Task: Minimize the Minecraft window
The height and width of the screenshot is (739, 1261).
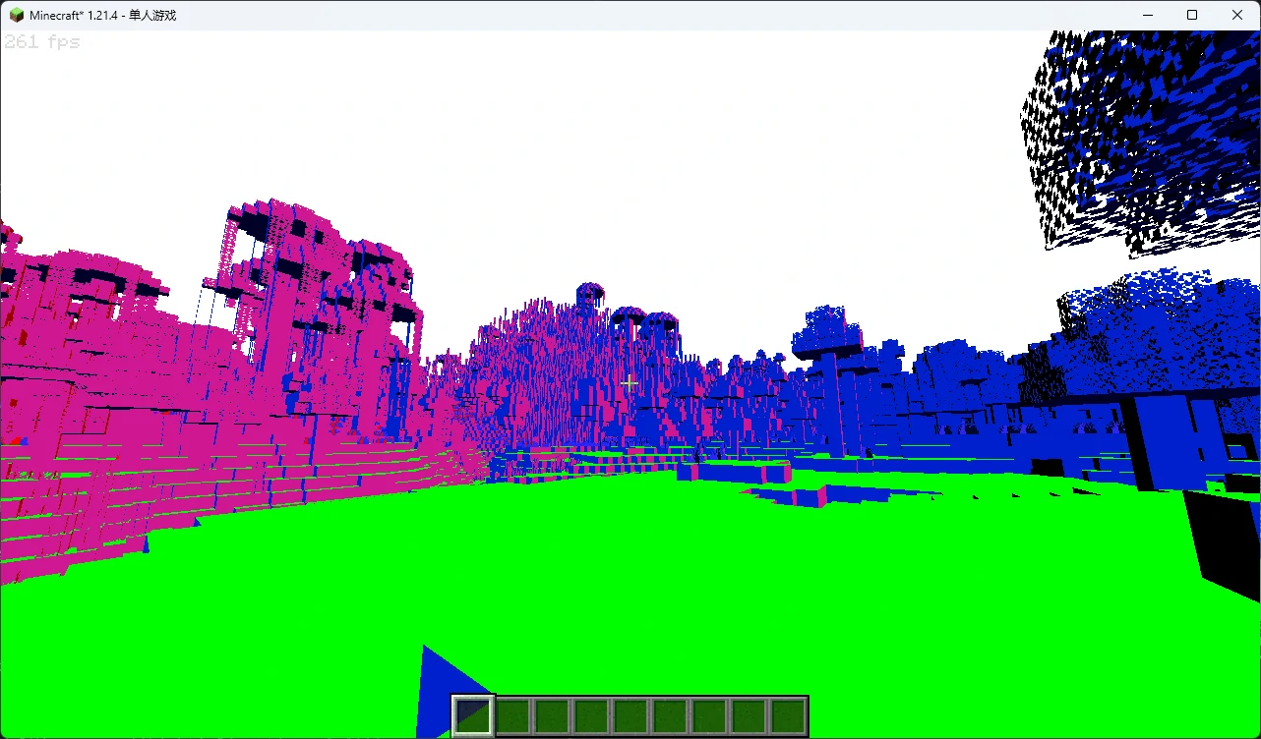Action: [1147, 15]
